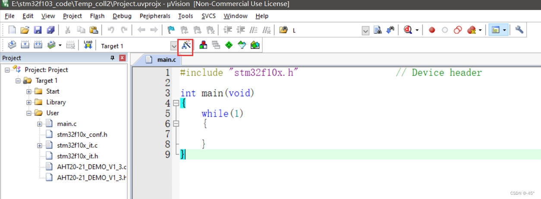Select AHT20-21_DEMO_V1_3.c file in tree
Screen dimensions: 541x199
(x=91, y=167)
